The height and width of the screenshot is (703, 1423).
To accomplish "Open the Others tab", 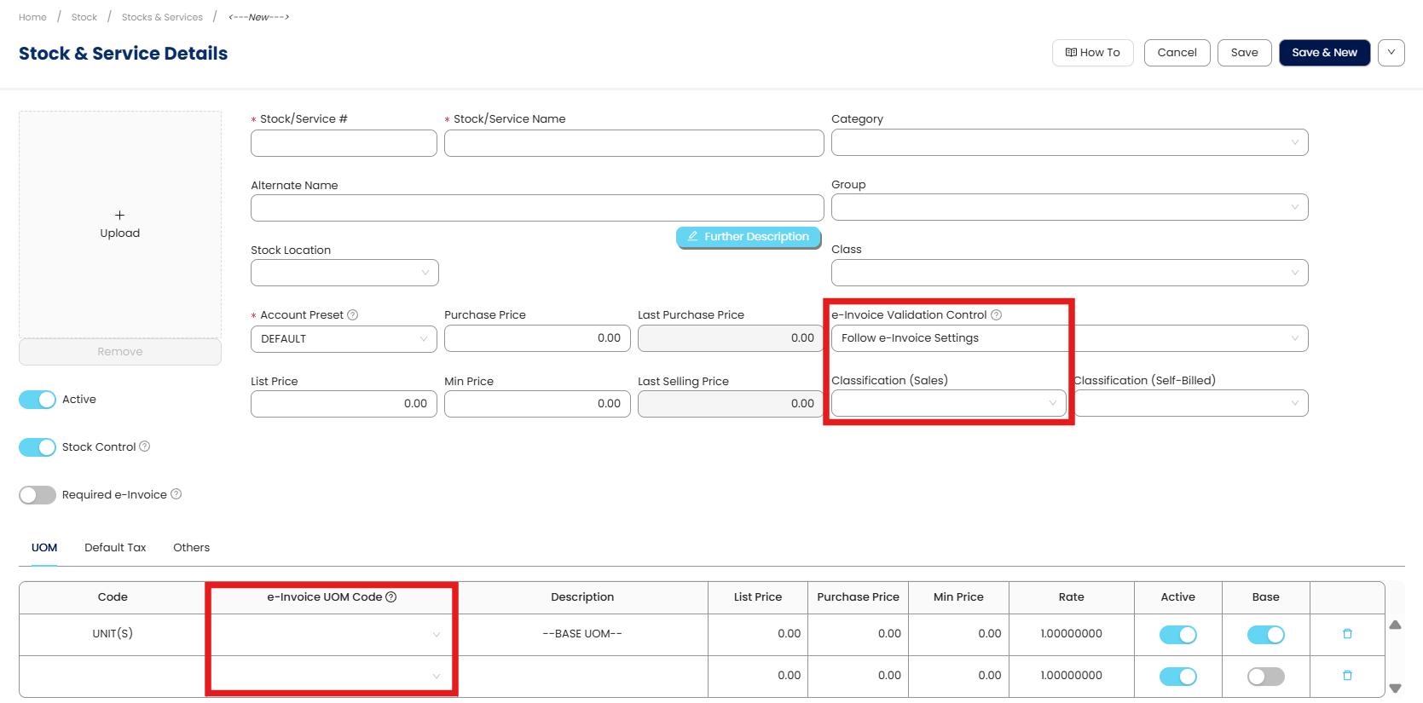I will [x=191, y=548].
